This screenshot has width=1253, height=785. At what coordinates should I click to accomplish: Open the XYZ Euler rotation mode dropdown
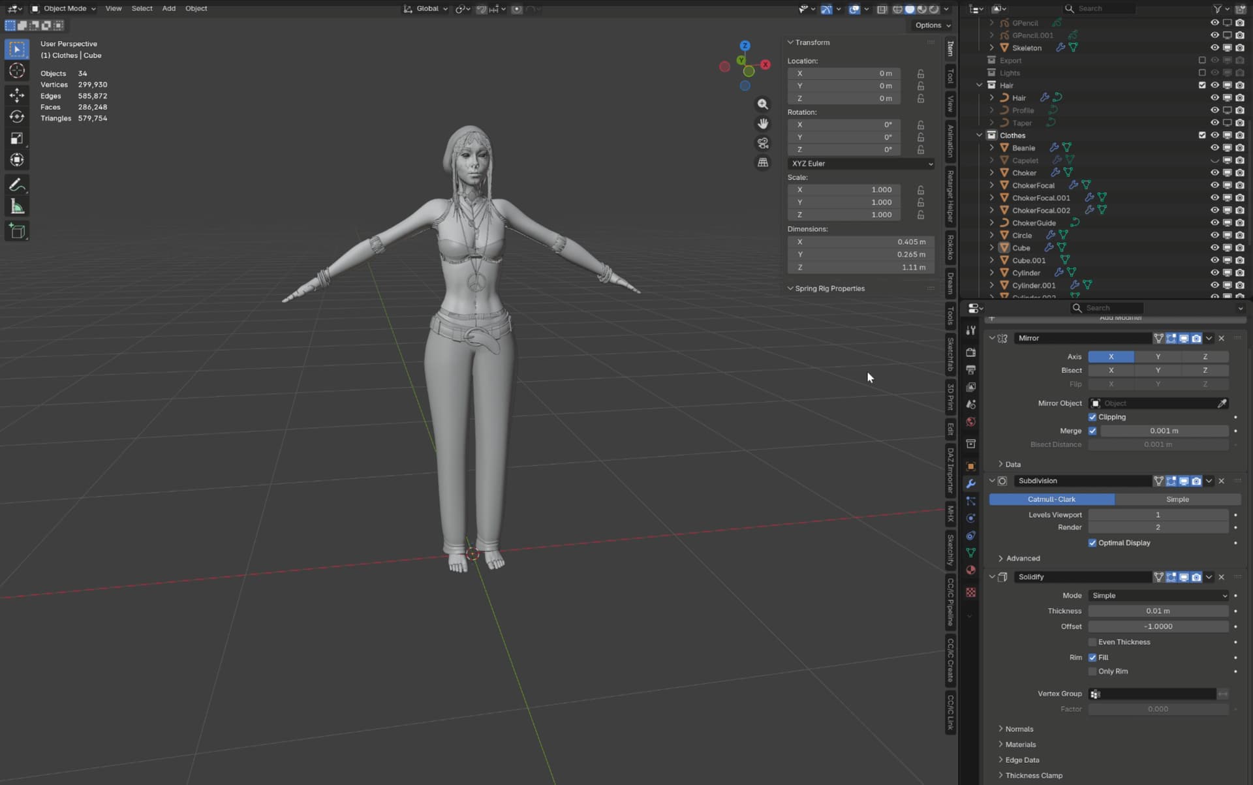(861, 164)
